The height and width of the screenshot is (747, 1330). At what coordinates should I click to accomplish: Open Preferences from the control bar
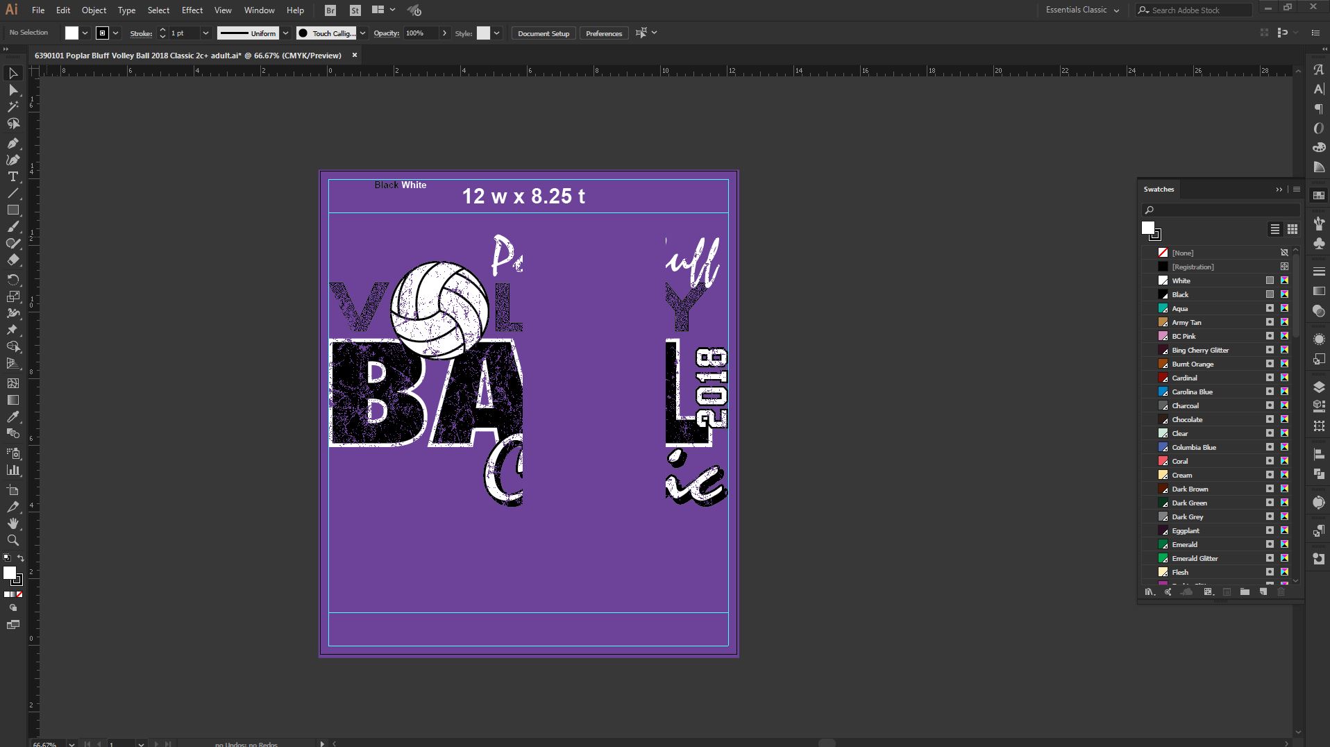click(x=603, y=33)
